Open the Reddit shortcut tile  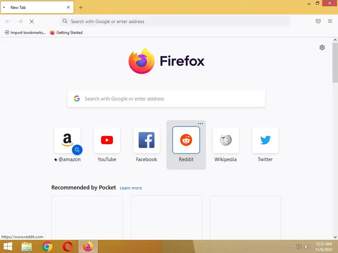coord(186,140)
